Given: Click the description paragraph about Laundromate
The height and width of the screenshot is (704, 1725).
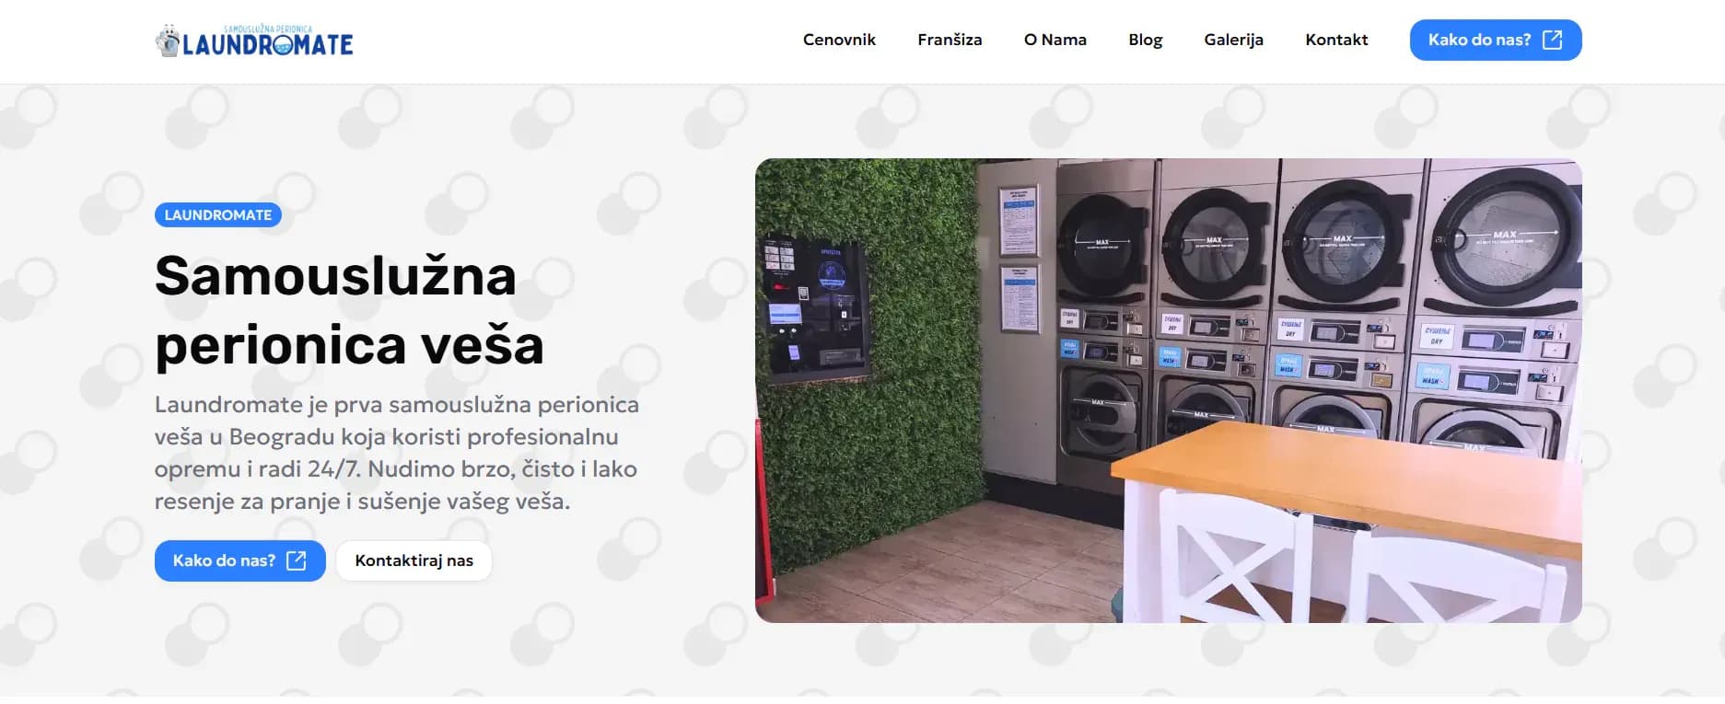Looking at the screenshot, I should (x=397, y=453).
